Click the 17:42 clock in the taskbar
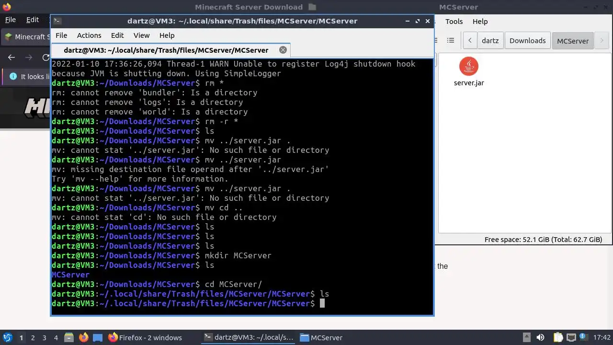613x345 pixels. click(x=602, y=338)
